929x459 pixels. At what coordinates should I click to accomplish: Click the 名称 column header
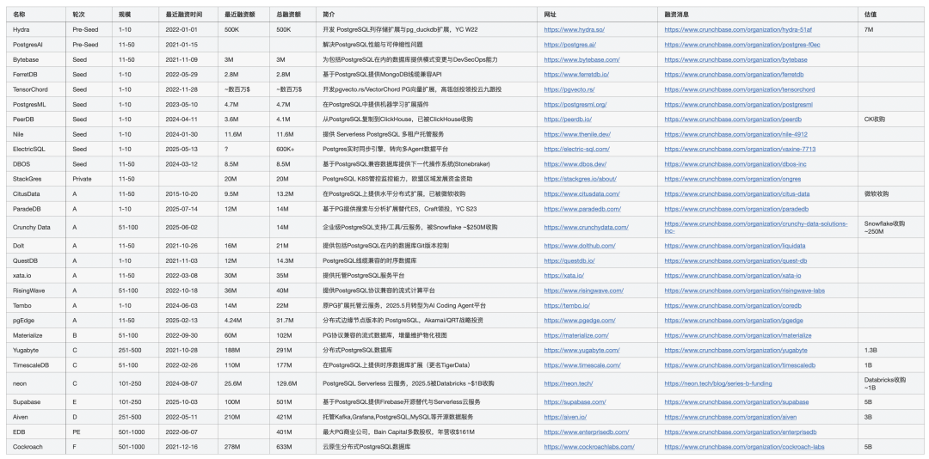pos(35,15)
